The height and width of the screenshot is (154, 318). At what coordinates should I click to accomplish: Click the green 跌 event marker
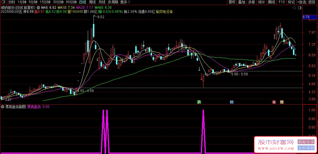point(199,102)
